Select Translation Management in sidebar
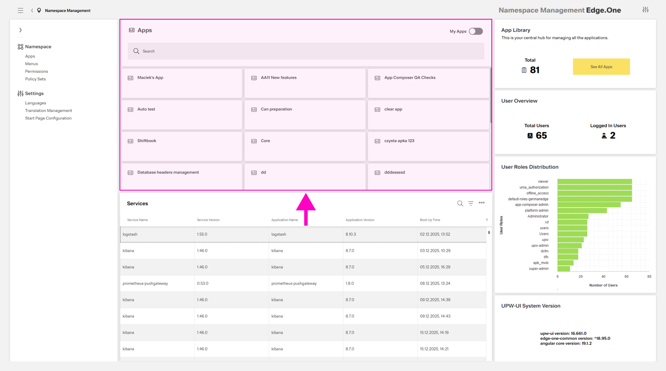666x371 pixels. pyautogui.click(x=48, y=111)
